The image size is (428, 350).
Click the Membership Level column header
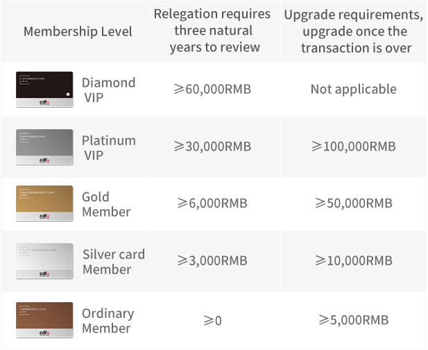(x=78, y=32)
